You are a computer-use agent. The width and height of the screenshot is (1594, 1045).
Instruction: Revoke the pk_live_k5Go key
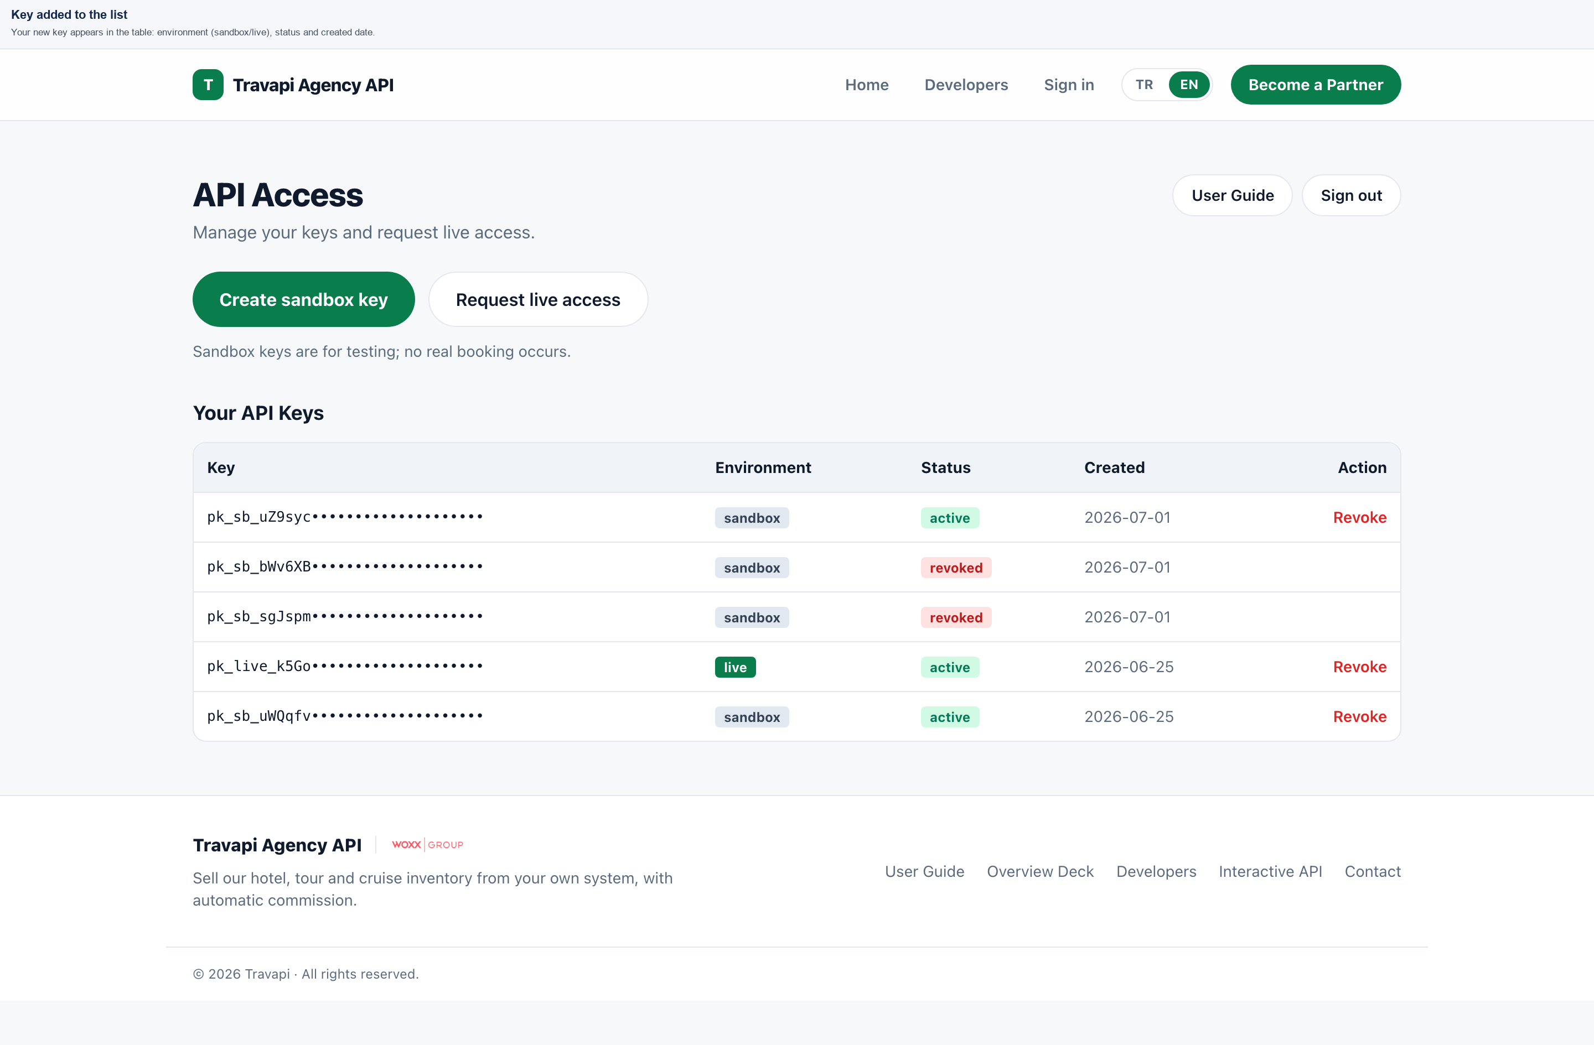(x=1359, y=667)
